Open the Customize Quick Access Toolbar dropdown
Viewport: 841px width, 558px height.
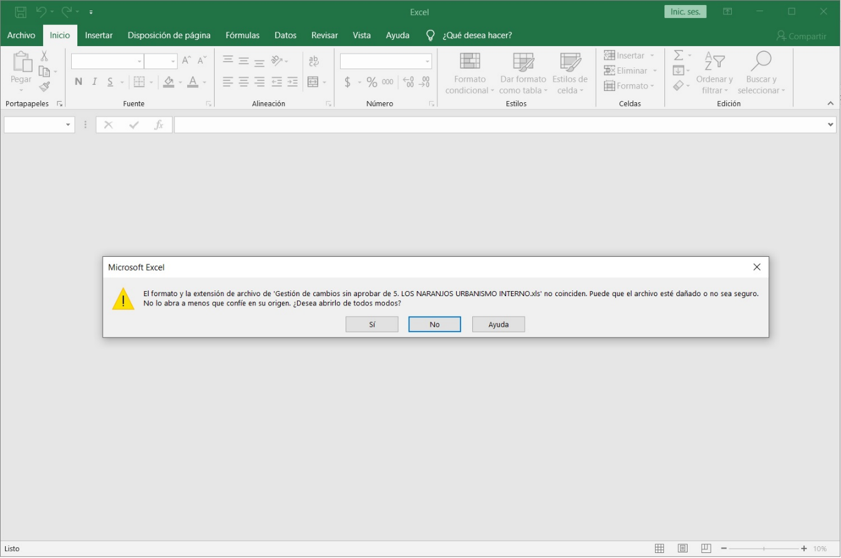(91, 12)
